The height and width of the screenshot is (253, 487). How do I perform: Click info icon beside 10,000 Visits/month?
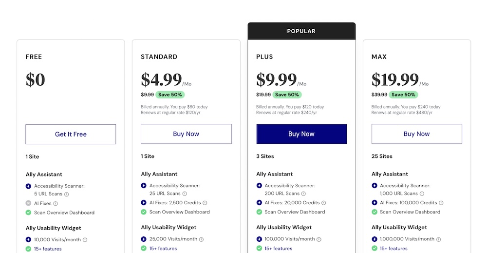pyautogui.click(x=85, y=240)
